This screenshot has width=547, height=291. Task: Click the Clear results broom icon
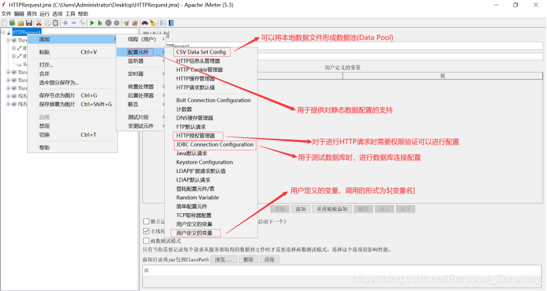tap(127, 23)
